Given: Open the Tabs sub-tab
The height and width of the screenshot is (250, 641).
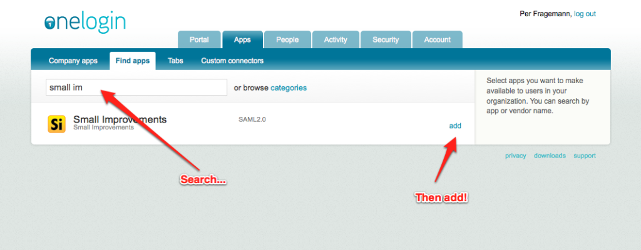Looking at the screenshot, I should (175, 61).
